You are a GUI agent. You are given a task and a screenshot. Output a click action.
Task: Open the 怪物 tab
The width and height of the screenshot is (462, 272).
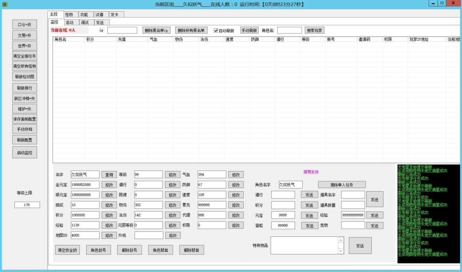pyautogui.click(x=69, y=14)
